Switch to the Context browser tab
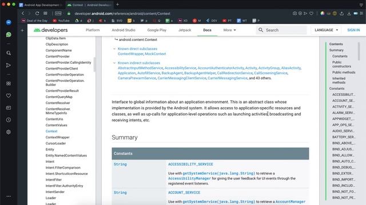 pyautogui.click(x=89, y=5)
